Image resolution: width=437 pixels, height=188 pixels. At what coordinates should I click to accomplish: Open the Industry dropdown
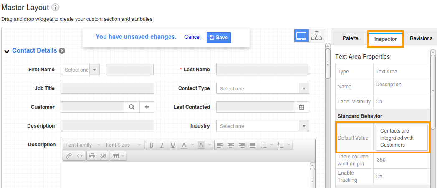pos(304,126)
